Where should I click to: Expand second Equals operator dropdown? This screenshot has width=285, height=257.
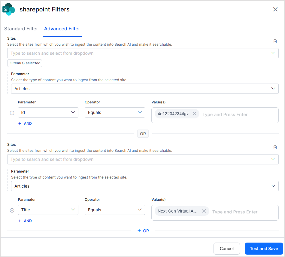click(115, 210)
